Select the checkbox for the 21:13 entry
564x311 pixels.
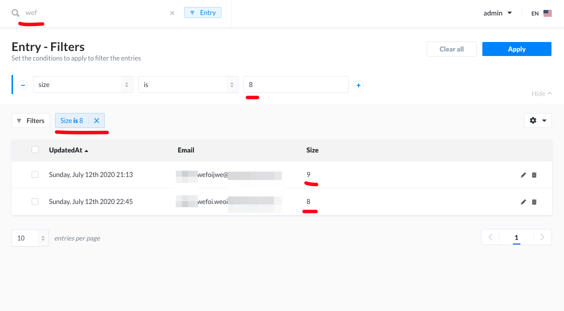(x=35, y=174)
